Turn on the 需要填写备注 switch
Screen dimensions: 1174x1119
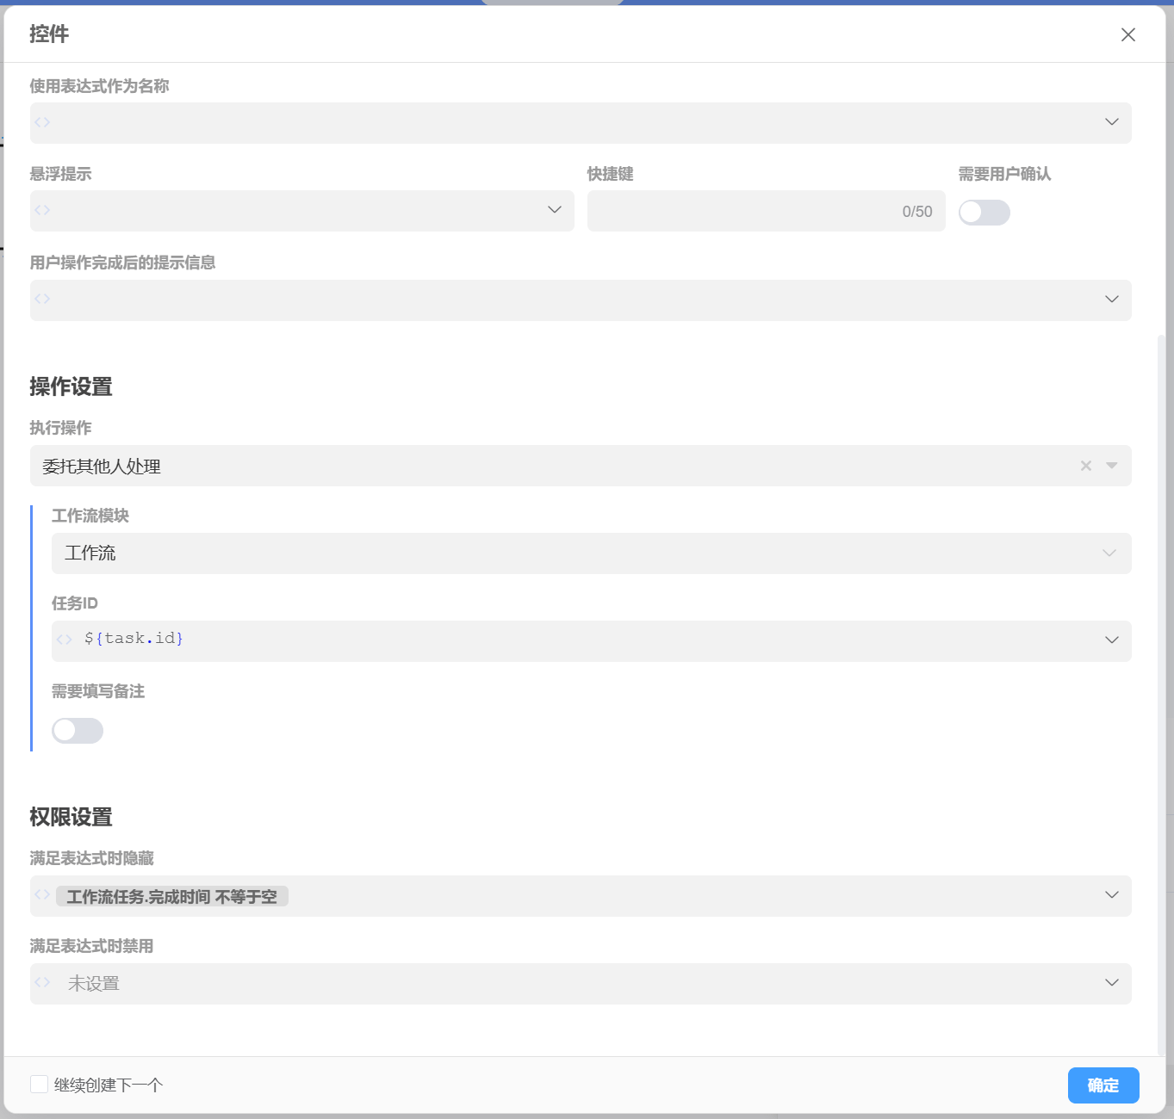point(78,731)
